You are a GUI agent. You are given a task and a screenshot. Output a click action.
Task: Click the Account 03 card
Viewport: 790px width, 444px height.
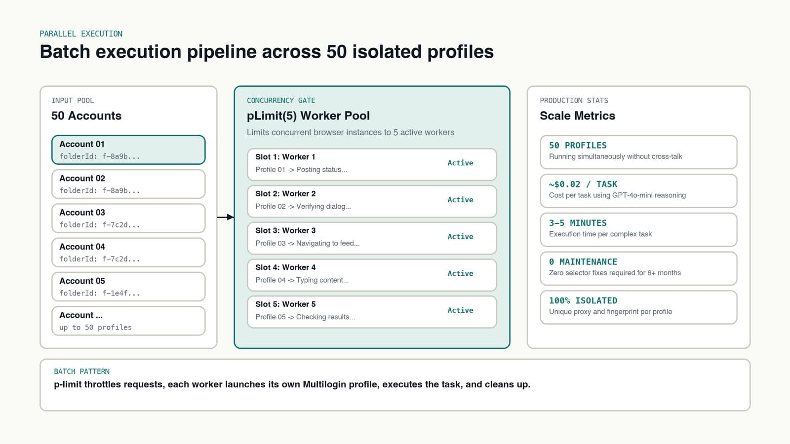128,218
